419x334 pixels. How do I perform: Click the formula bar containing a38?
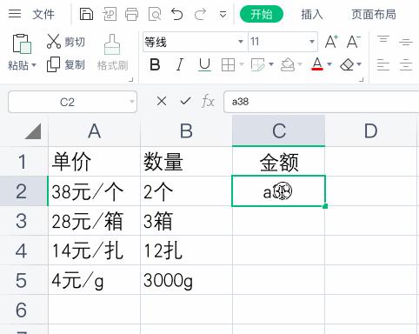[322, 102]
